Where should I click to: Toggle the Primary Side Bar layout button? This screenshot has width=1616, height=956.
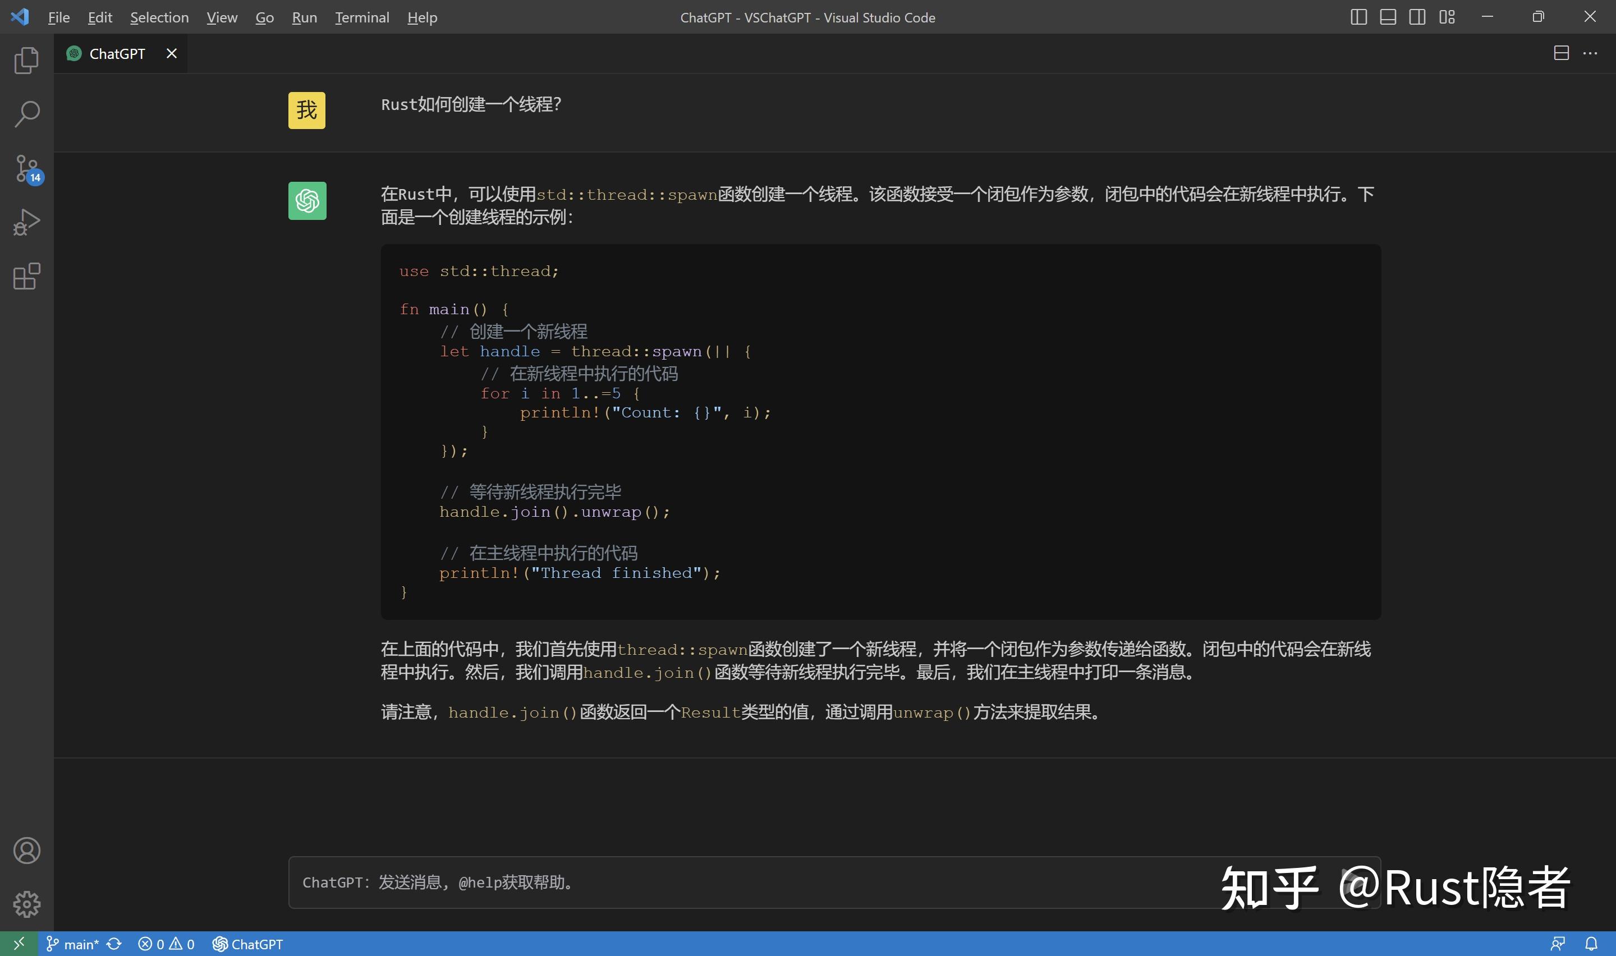(x=1358, y=17)
